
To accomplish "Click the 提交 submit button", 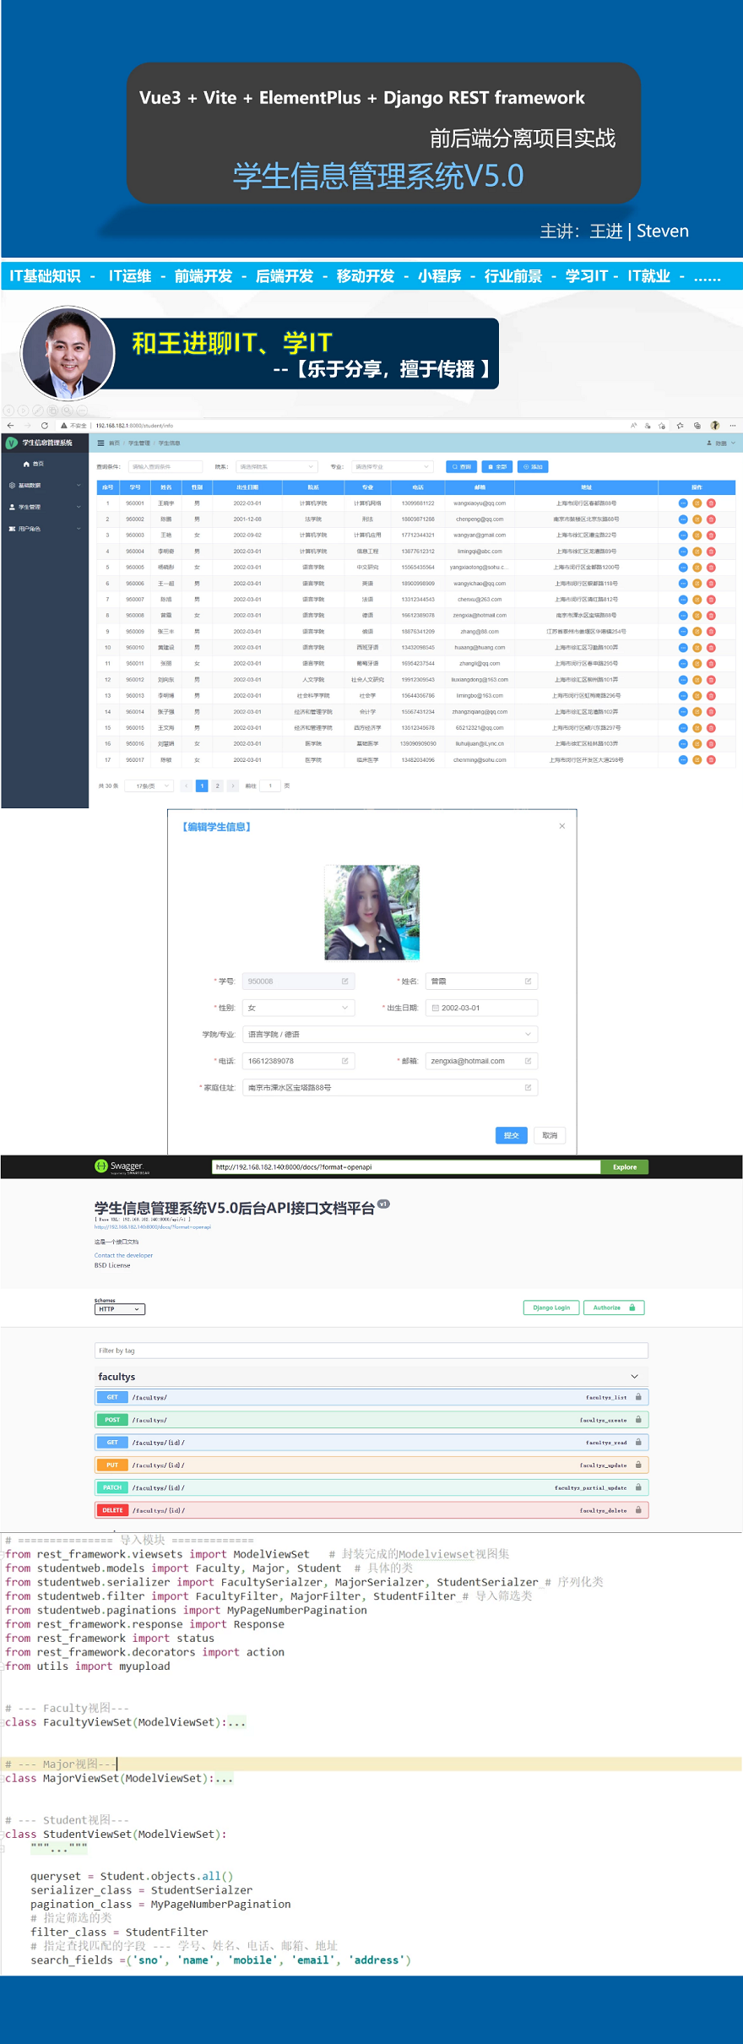I will [x=511, y=1135].
